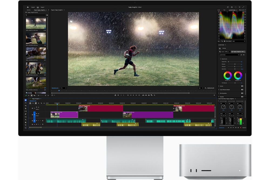Open the Fit zoom level dropdown
The height and width of the screenshot is (180, 270).
click(x=64, y=88)
